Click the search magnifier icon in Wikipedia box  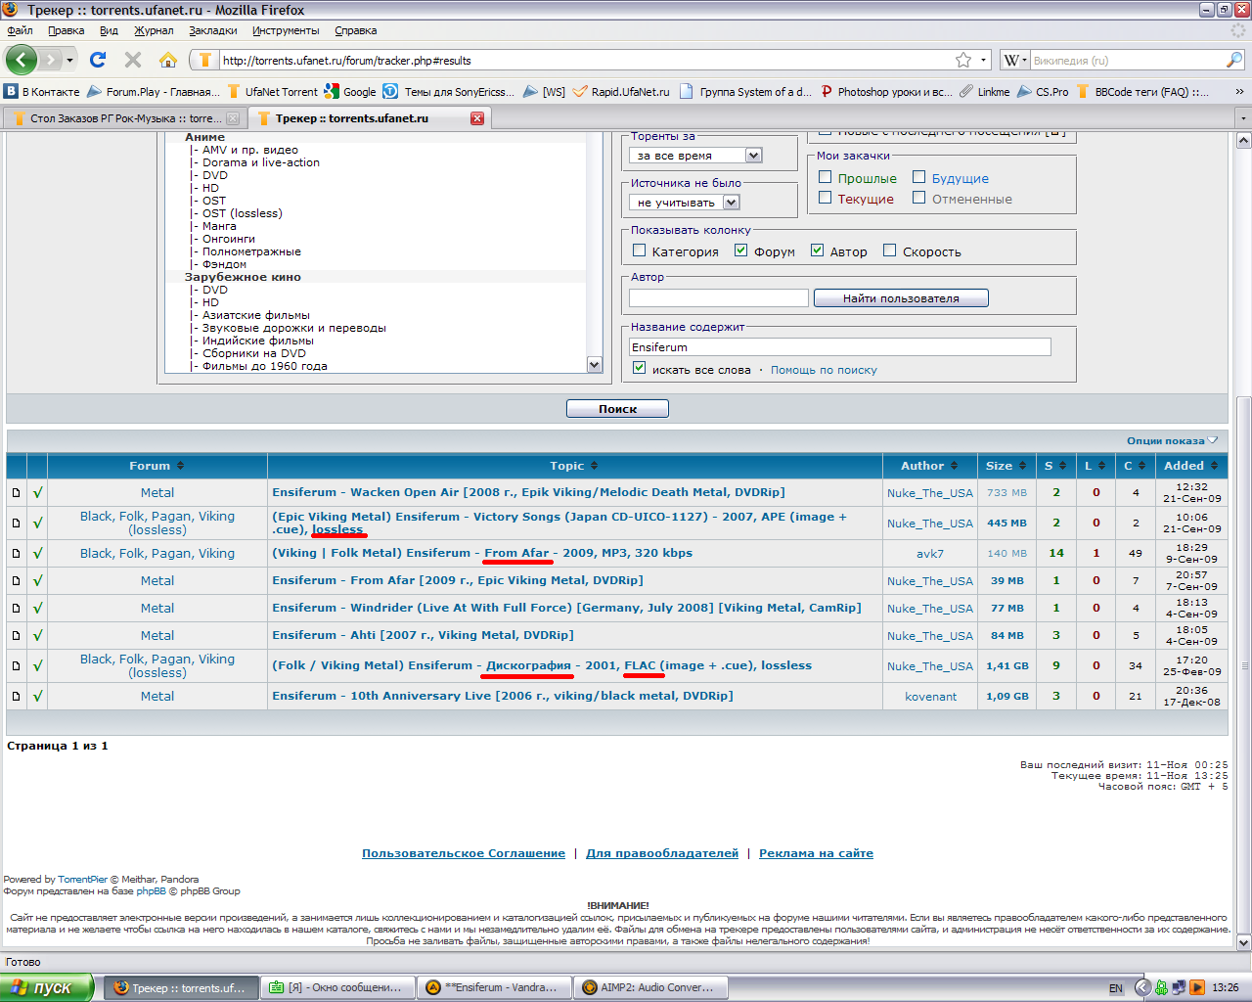point(1233,60)
